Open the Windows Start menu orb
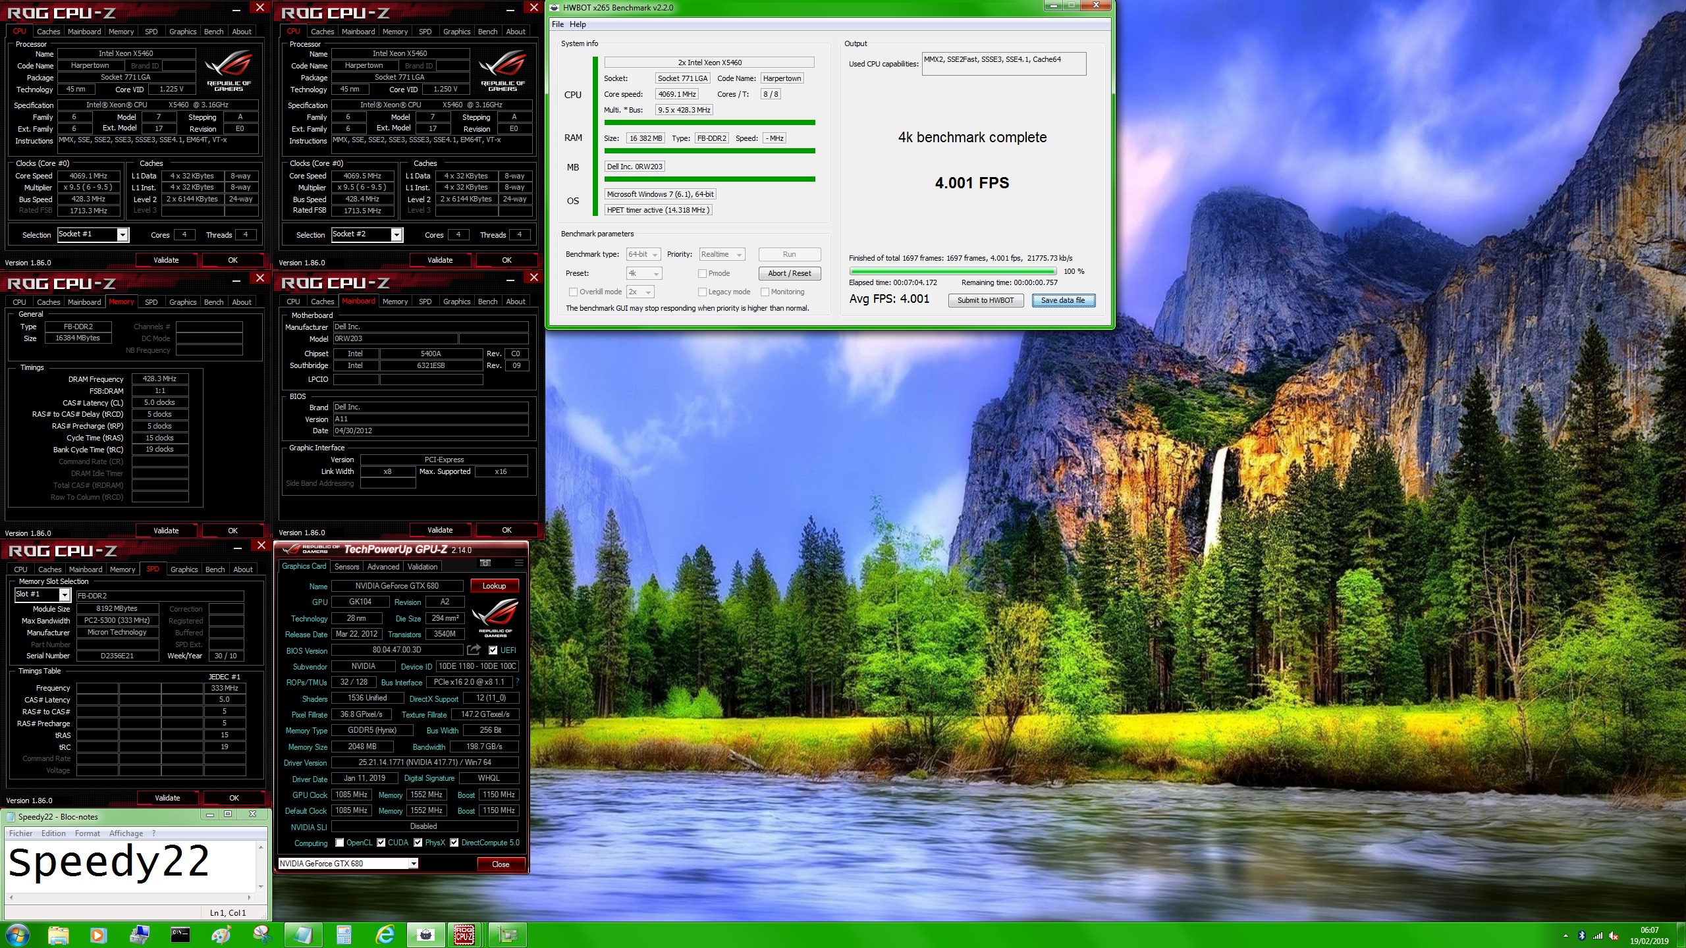1686x948 pixels. (x=18, y=934)
